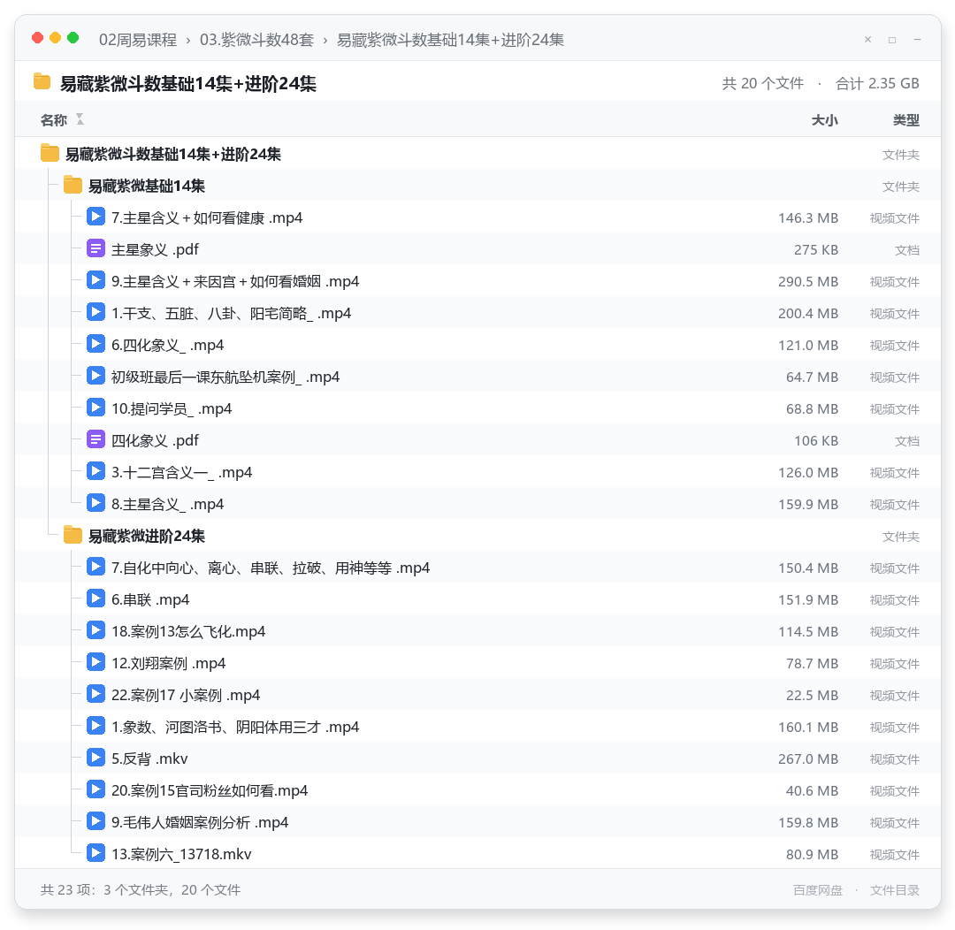The image size is (955, 930).
Task: Go to 02周易课程 breadcrumb
Action: (138, 40)
